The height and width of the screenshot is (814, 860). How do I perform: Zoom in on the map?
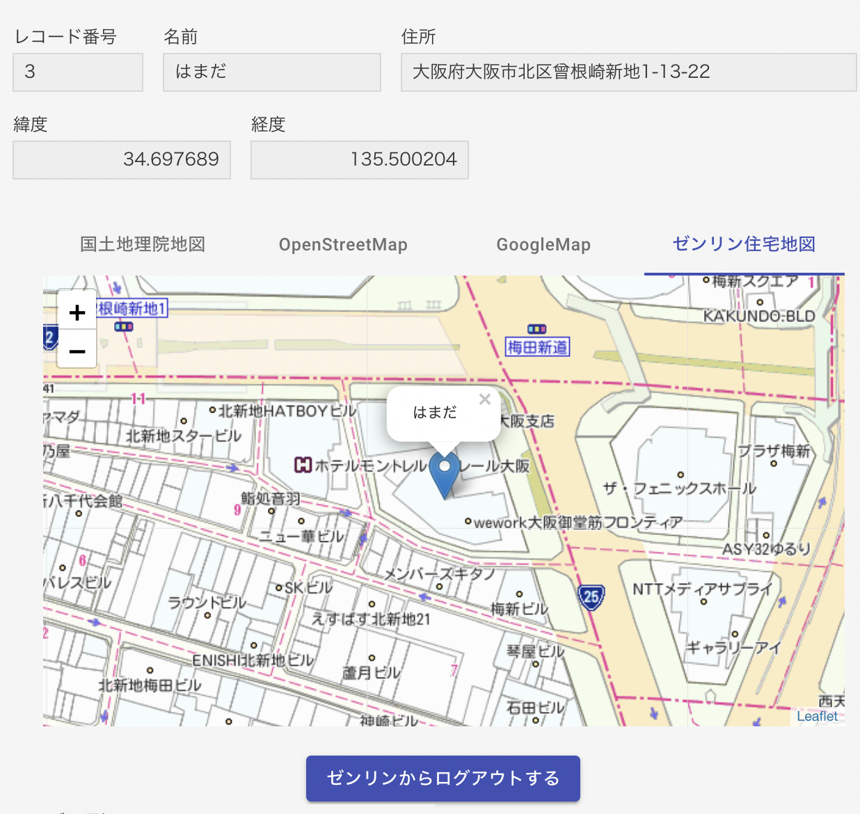[77, 312]
